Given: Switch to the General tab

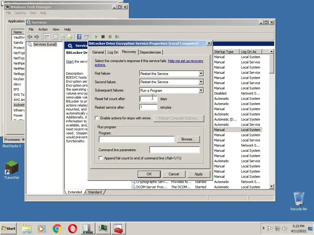Looking at the screenshot, I should point(98,52).
